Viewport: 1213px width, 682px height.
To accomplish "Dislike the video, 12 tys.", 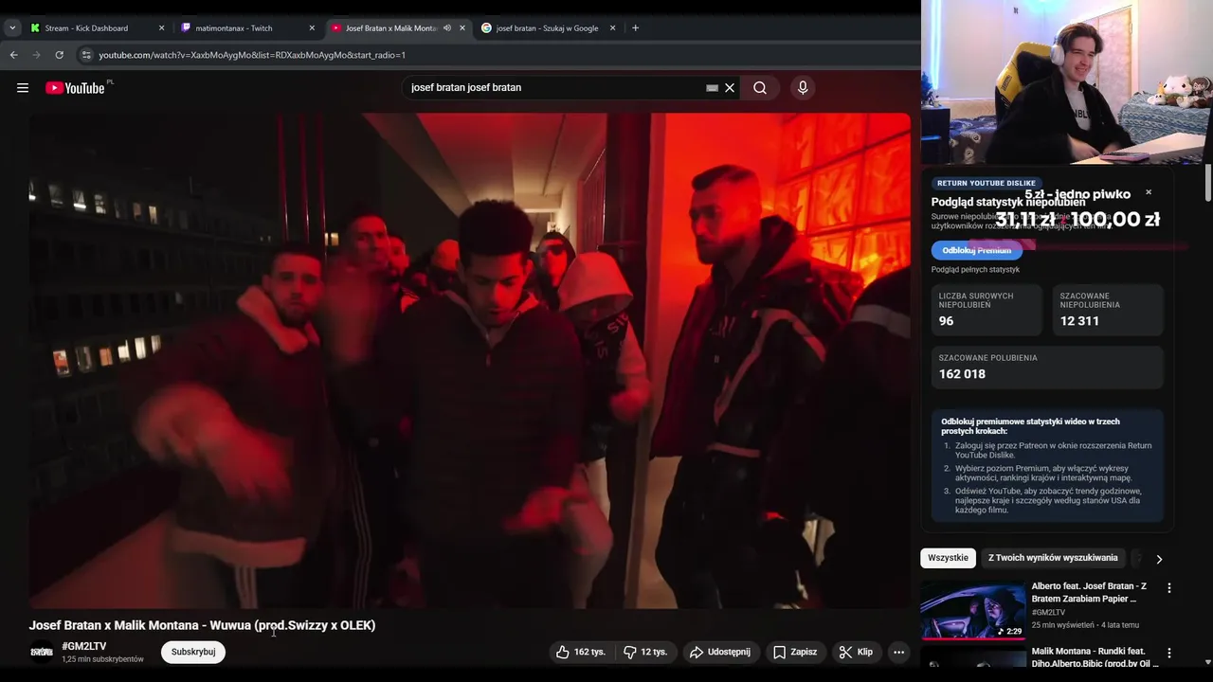I will (645, 652).
